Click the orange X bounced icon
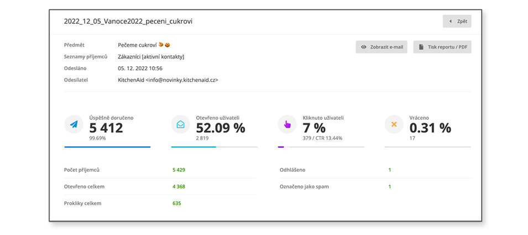This screenshot has height=235, width=528. (394, 125)
